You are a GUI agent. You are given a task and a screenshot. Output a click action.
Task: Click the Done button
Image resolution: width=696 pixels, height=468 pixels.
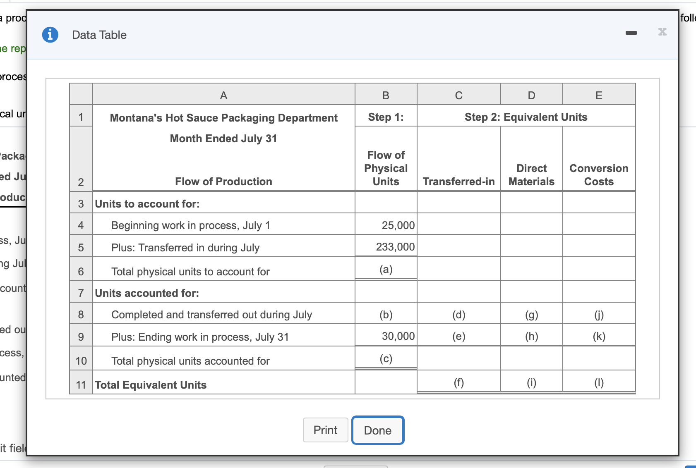coord(377,430)
